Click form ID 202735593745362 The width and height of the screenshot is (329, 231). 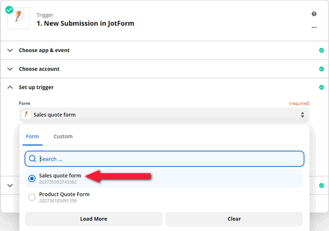58,182
